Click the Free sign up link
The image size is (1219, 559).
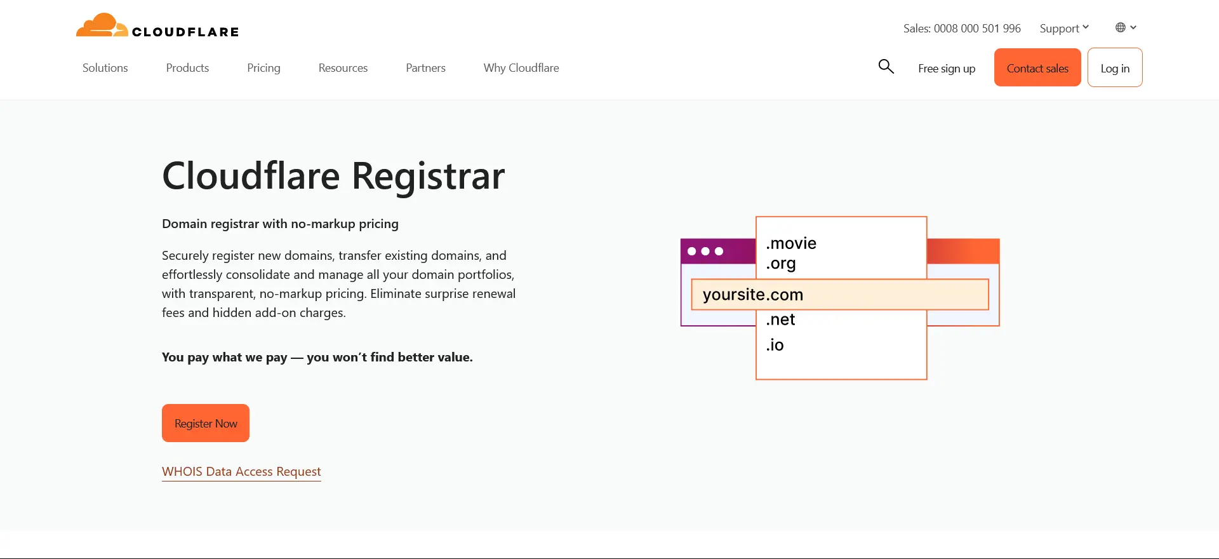pyautogui.click(x=947, y=69)
